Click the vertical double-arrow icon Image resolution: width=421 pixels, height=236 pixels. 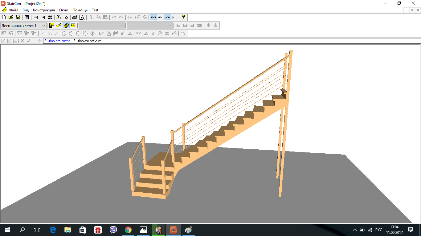click(x=208, y=26)
